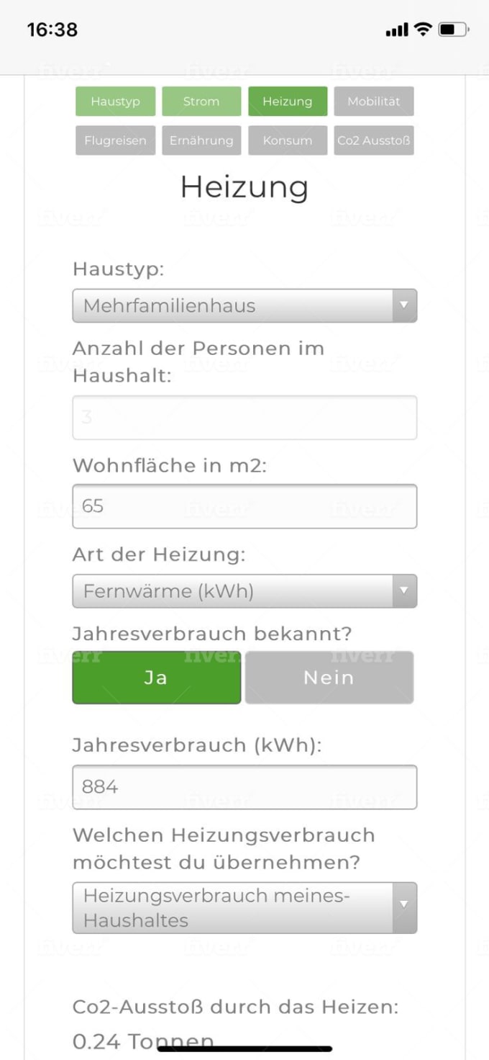Select the active Heizung step
Image resolution: width=489 pixels, height=1060 pixels.
288,102
